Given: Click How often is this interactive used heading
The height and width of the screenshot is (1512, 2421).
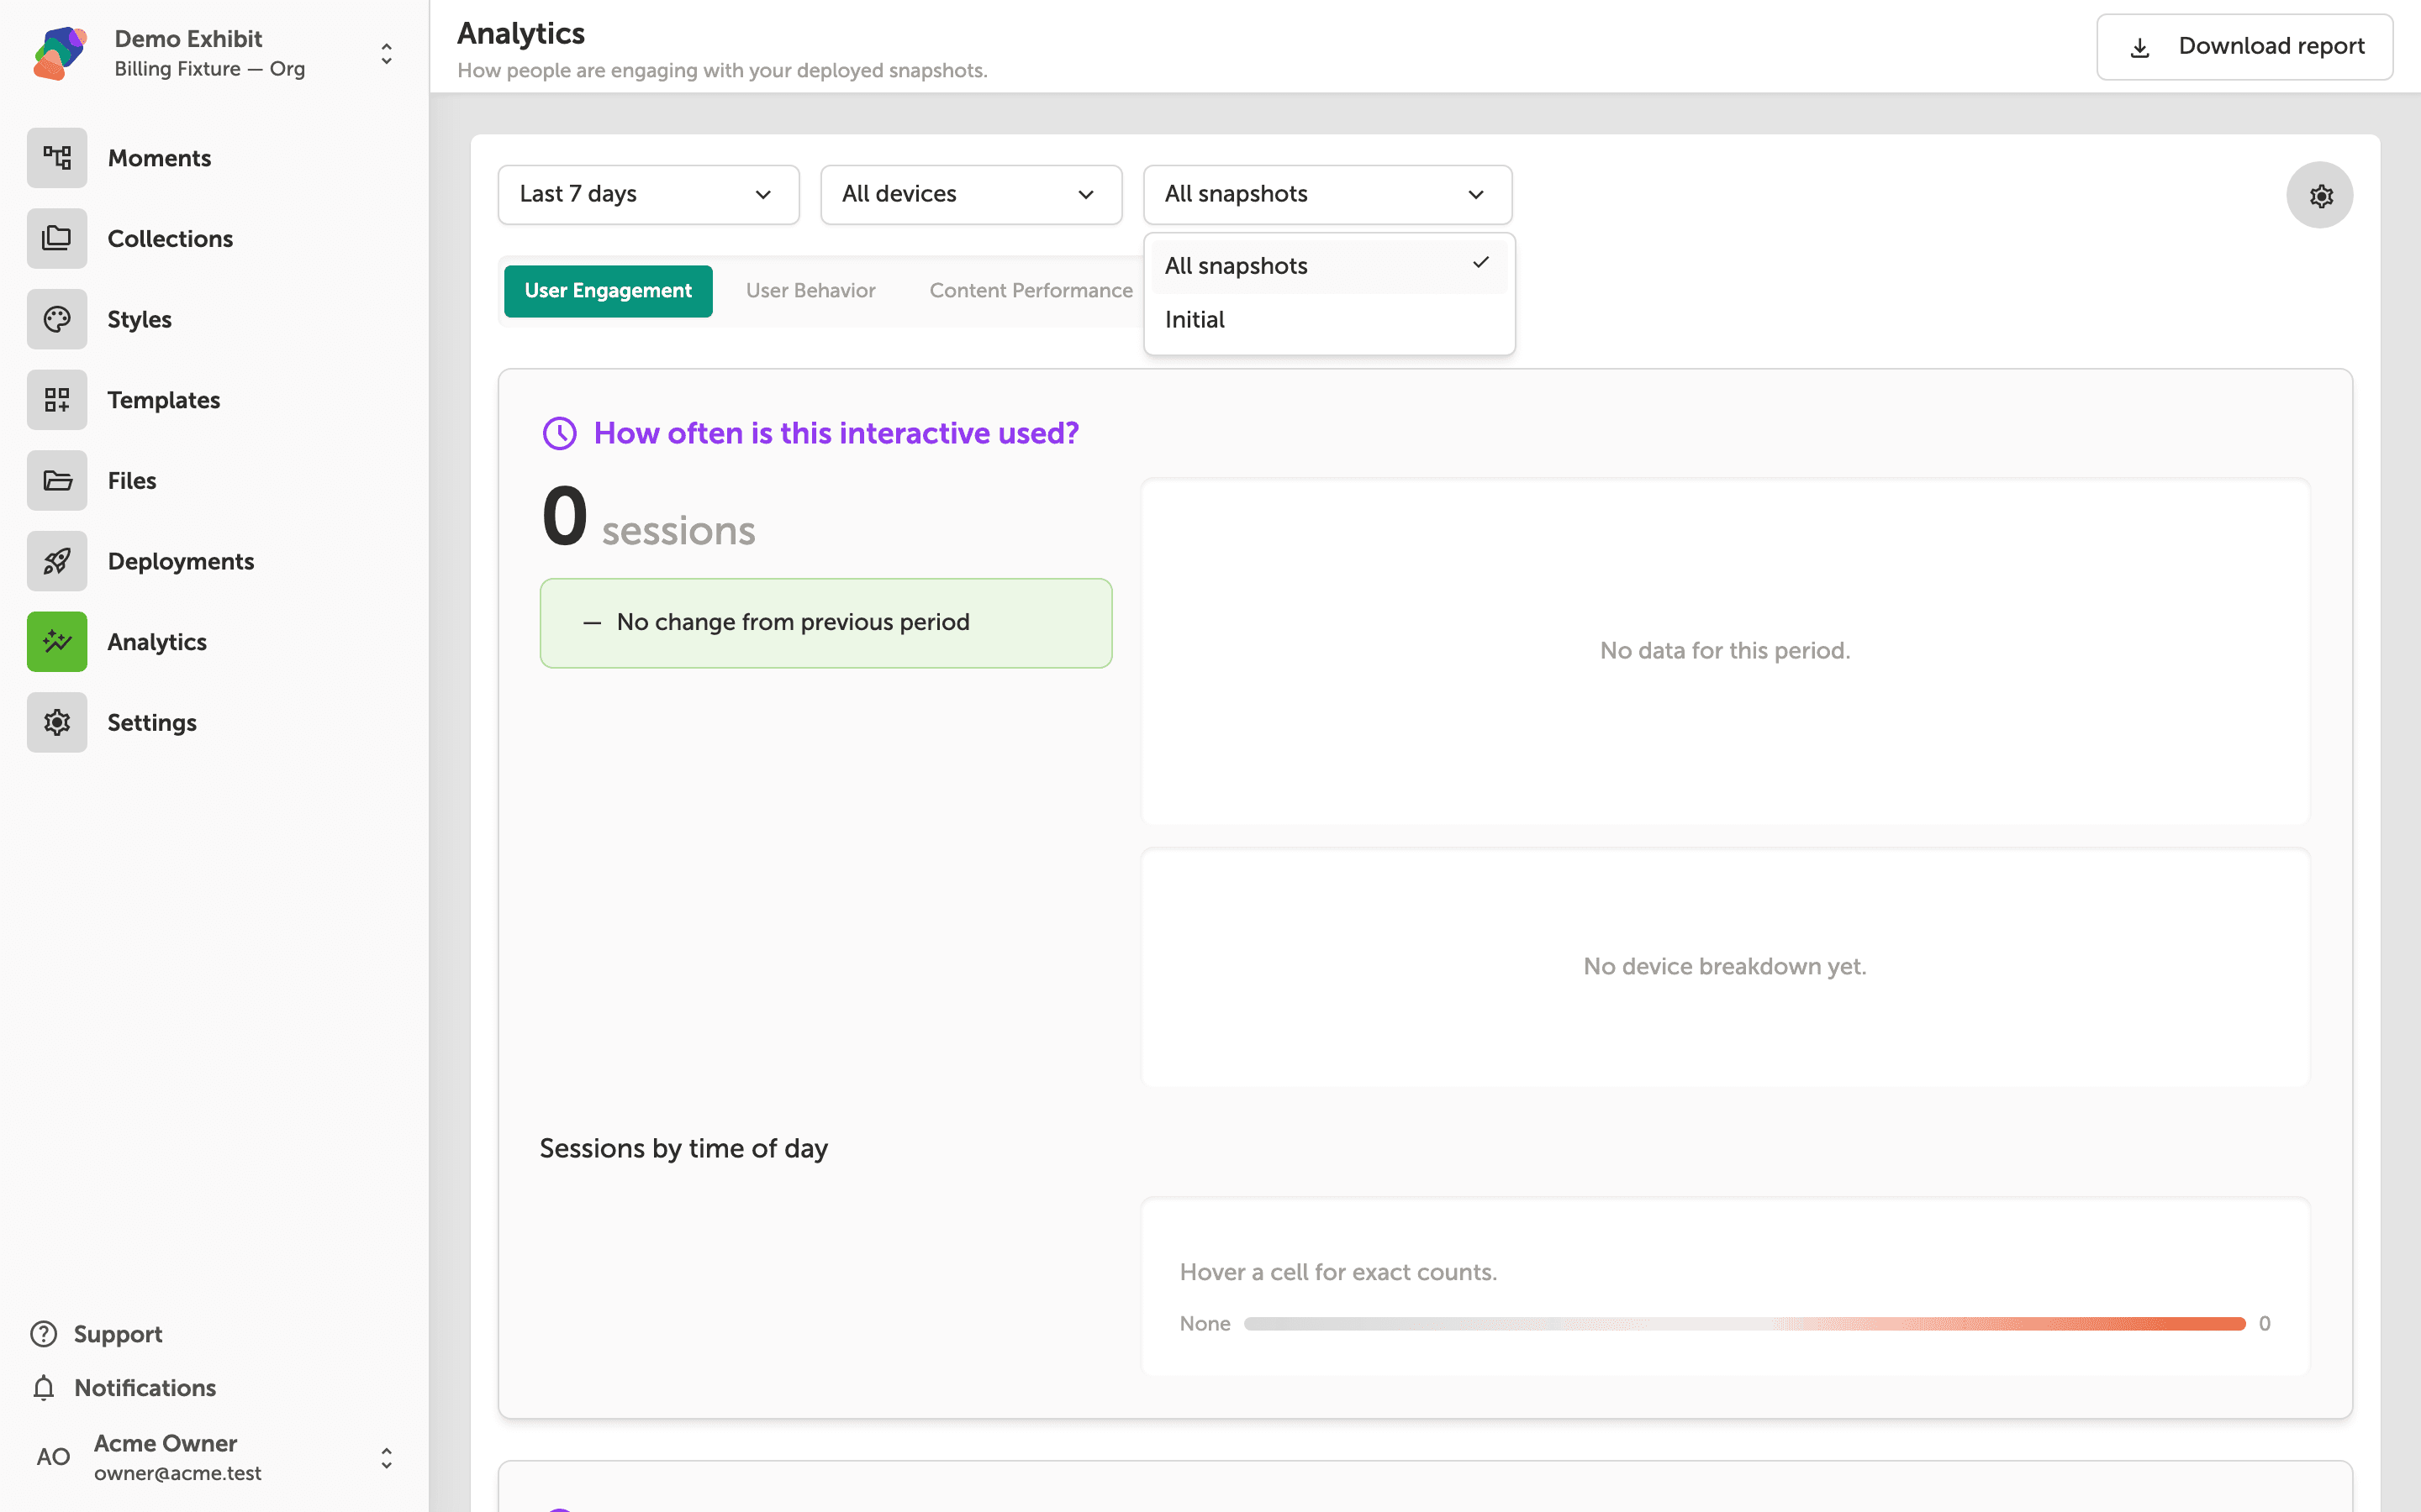Looking at the screenshot, I should (x=836, y=433).
